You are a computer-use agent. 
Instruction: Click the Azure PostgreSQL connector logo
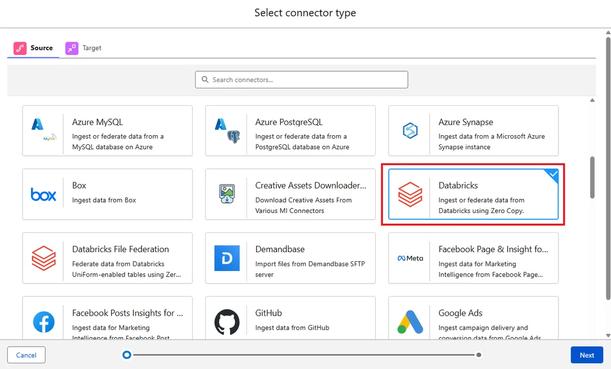click(x=227, y=130)
